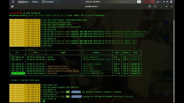Click the traffic stats '31 kB / 86 kB' line
Screen dimensions: 184x103
click(24, 80)
